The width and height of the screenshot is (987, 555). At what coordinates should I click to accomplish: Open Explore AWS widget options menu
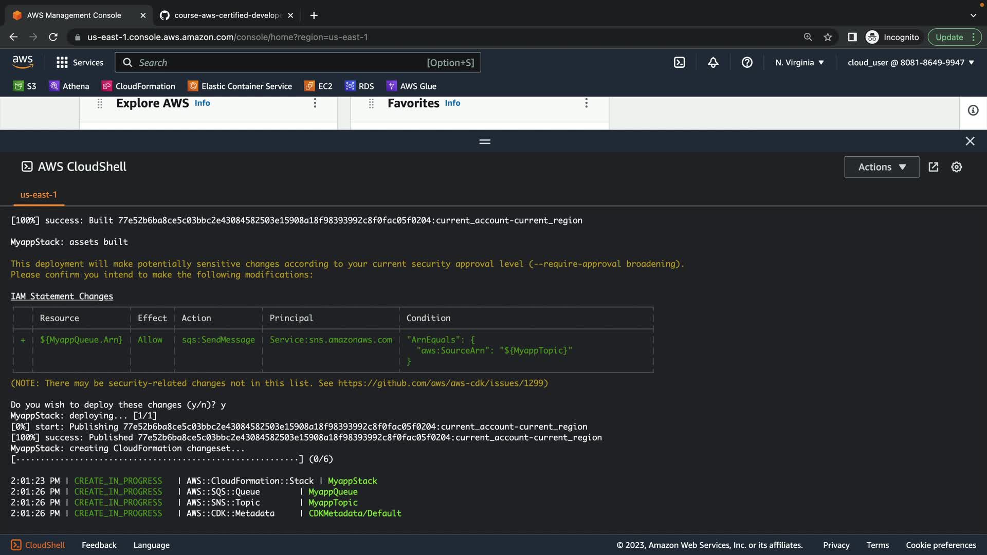[x=315, y=103]
